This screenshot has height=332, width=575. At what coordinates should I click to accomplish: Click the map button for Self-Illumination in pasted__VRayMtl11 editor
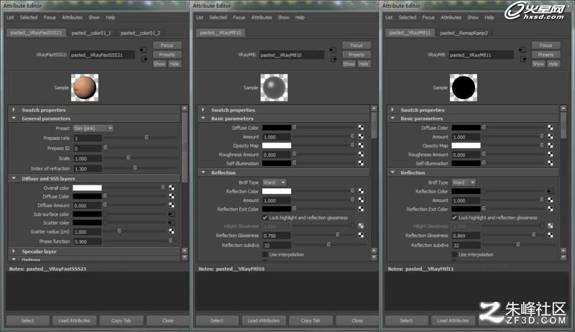point(551,163)
